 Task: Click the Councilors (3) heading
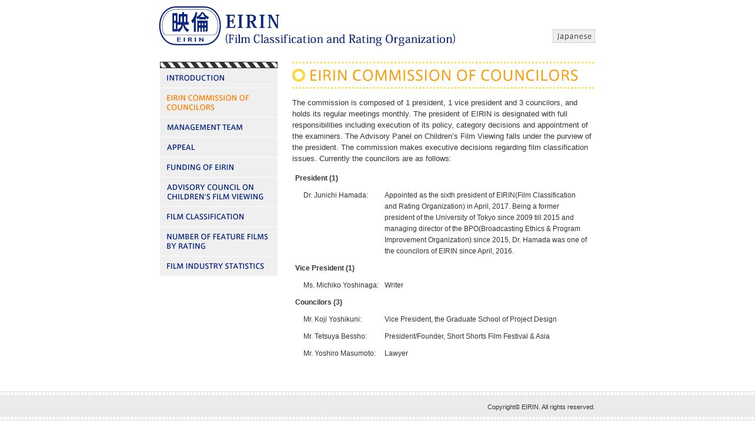319,302
